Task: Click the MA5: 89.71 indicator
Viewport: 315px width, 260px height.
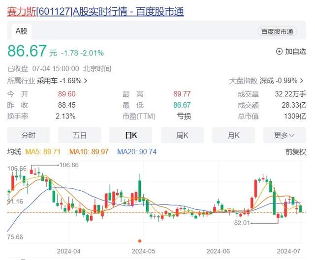Action: tap(43, 152)
